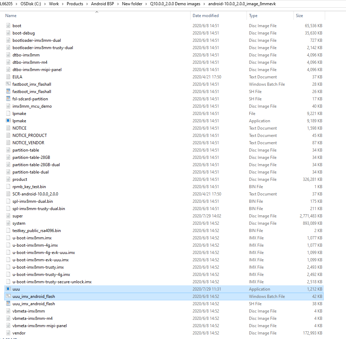This screenshot has height=339, width=346.
Task: Click the application icon beside the selected uuu
Action: tap(8, 289)
